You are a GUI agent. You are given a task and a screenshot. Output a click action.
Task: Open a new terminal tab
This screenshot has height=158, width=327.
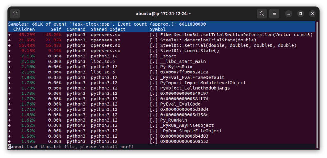point(15,14)
